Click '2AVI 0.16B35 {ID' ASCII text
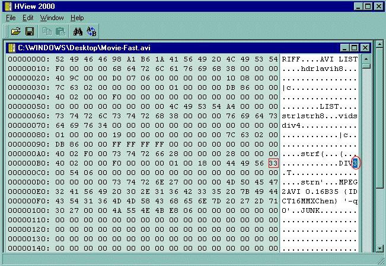Image resolution: width=386 pixels, height=266 pixels. click(320, 192)
